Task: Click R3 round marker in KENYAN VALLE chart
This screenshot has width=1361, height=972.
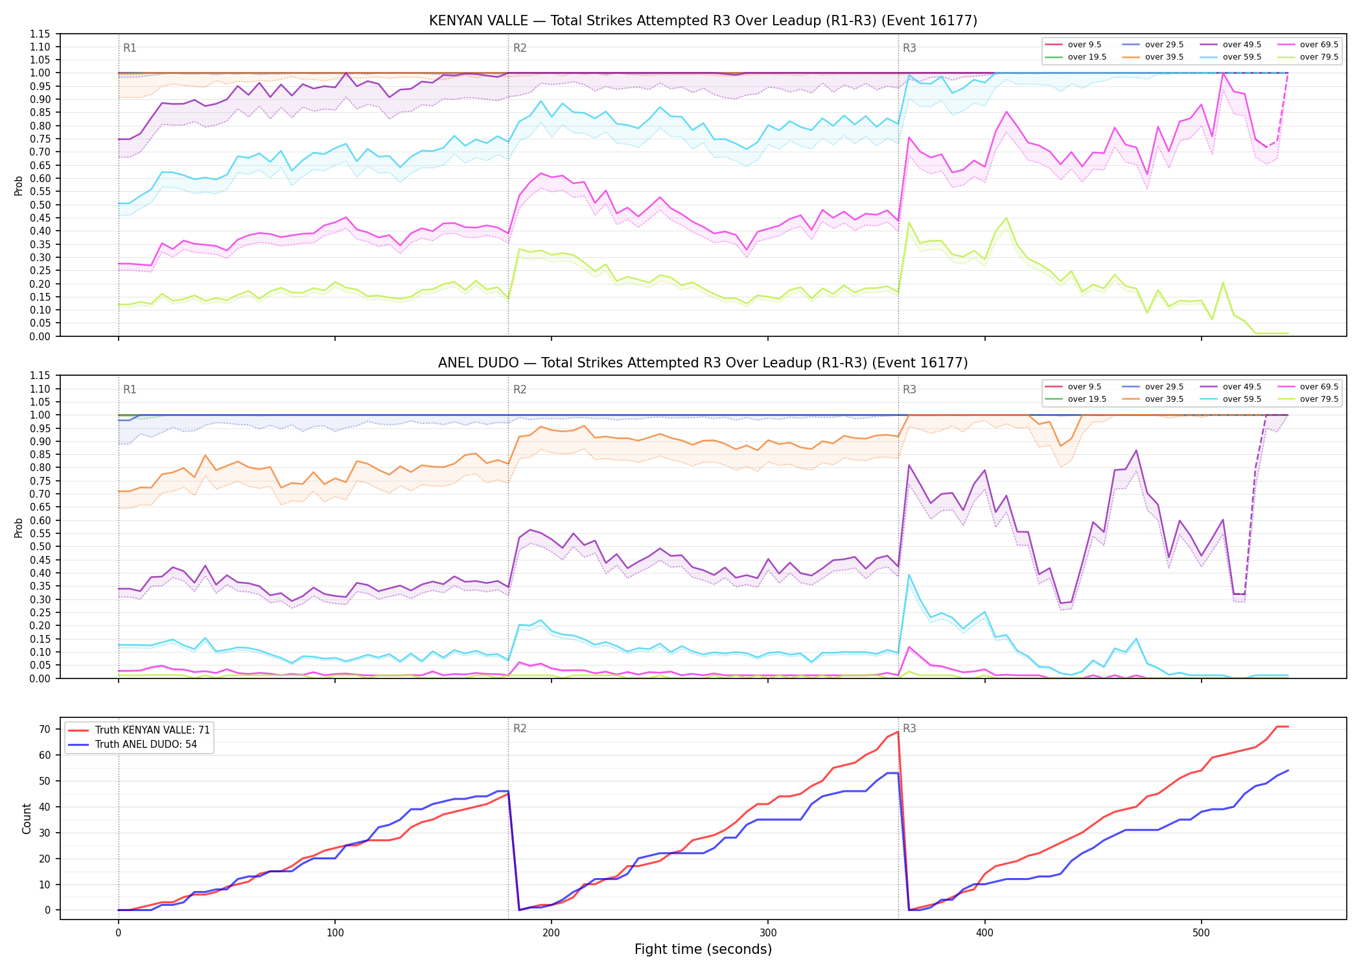Action: click(909, 48)
